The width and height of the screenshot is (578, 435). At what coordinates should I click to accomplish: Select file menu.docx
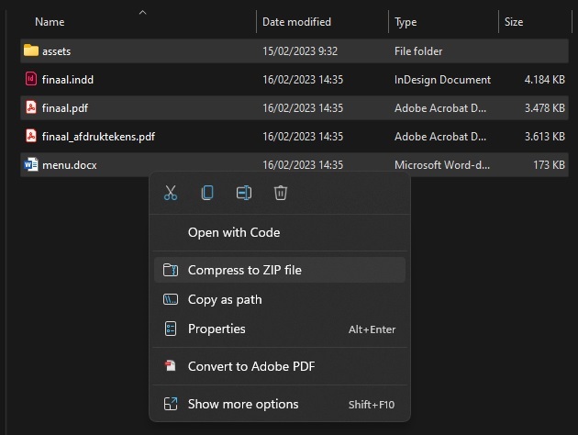pos(70,165)
